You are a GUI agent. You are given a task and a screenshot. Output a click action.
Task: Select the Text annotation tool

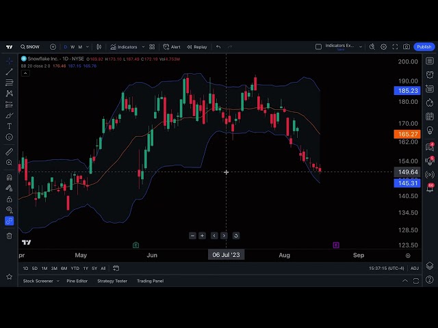point(9,126)
